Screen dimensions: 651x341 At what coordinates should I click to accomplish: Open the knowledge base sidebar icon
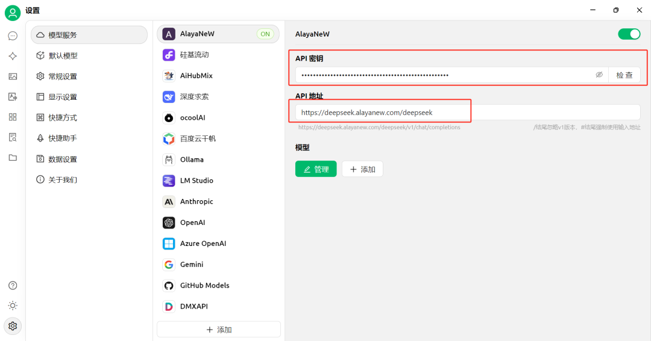tap(13, 137)
